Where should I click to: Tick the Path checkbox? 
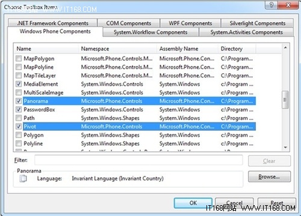pyautogui.click(x=19, y=118)
